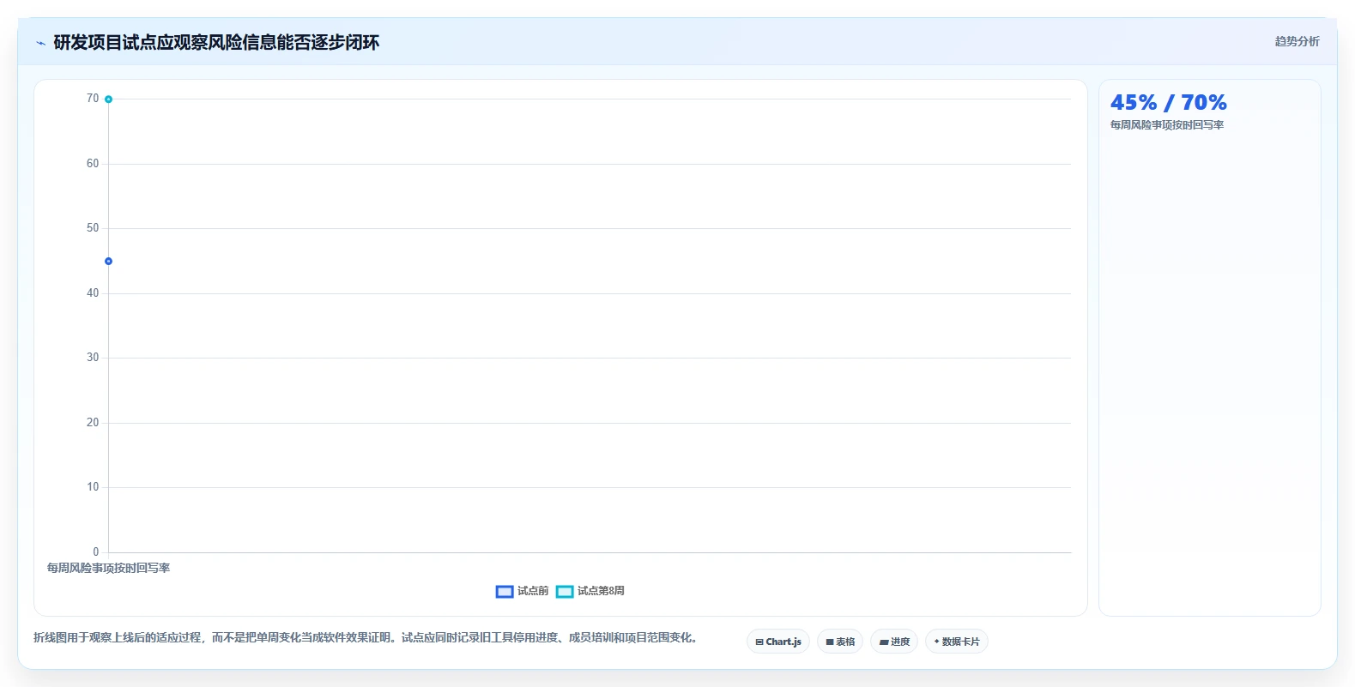
Task: Click the 每周风险事项按时回写率 card caption
Action: [1167, 125]
